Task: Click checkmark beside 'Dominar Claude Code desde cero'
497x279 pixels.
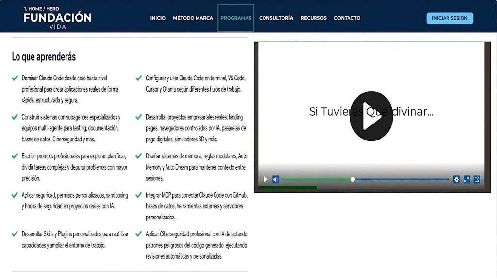Action: [15, 78]
